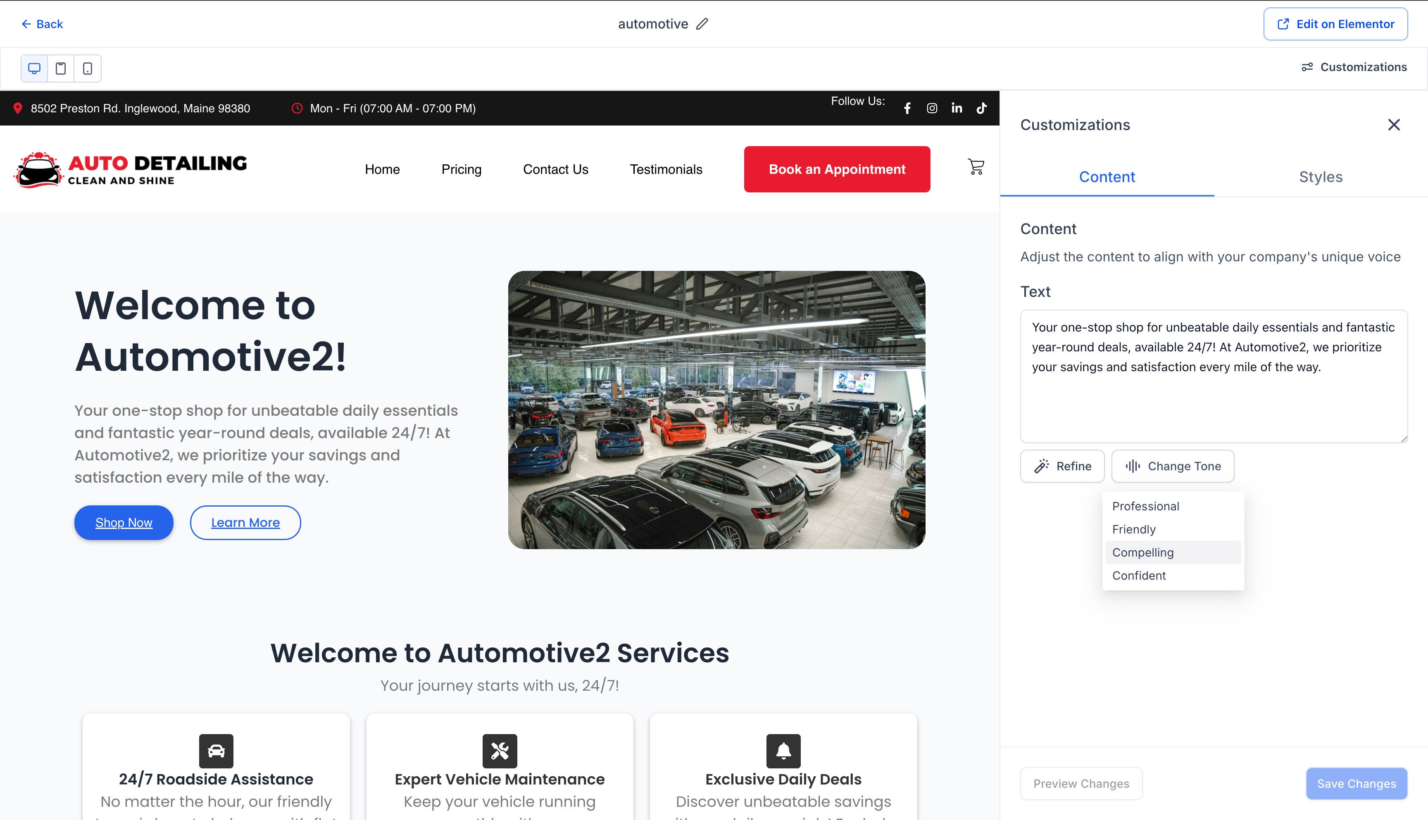
Task: Click Edit on Elementor button
Action: (1335, 24)
